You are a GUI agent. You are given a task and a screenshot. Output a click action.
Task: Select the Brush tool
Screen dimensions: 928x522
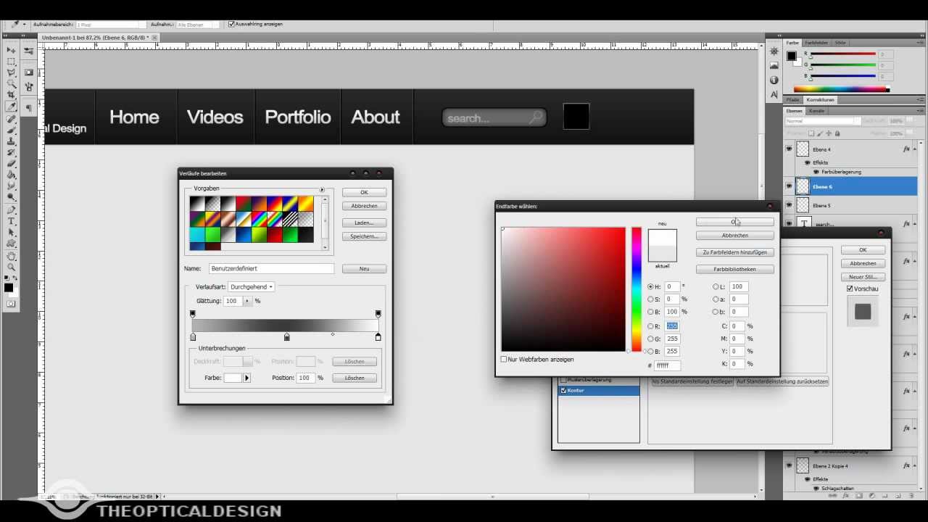tap(12, 129)
